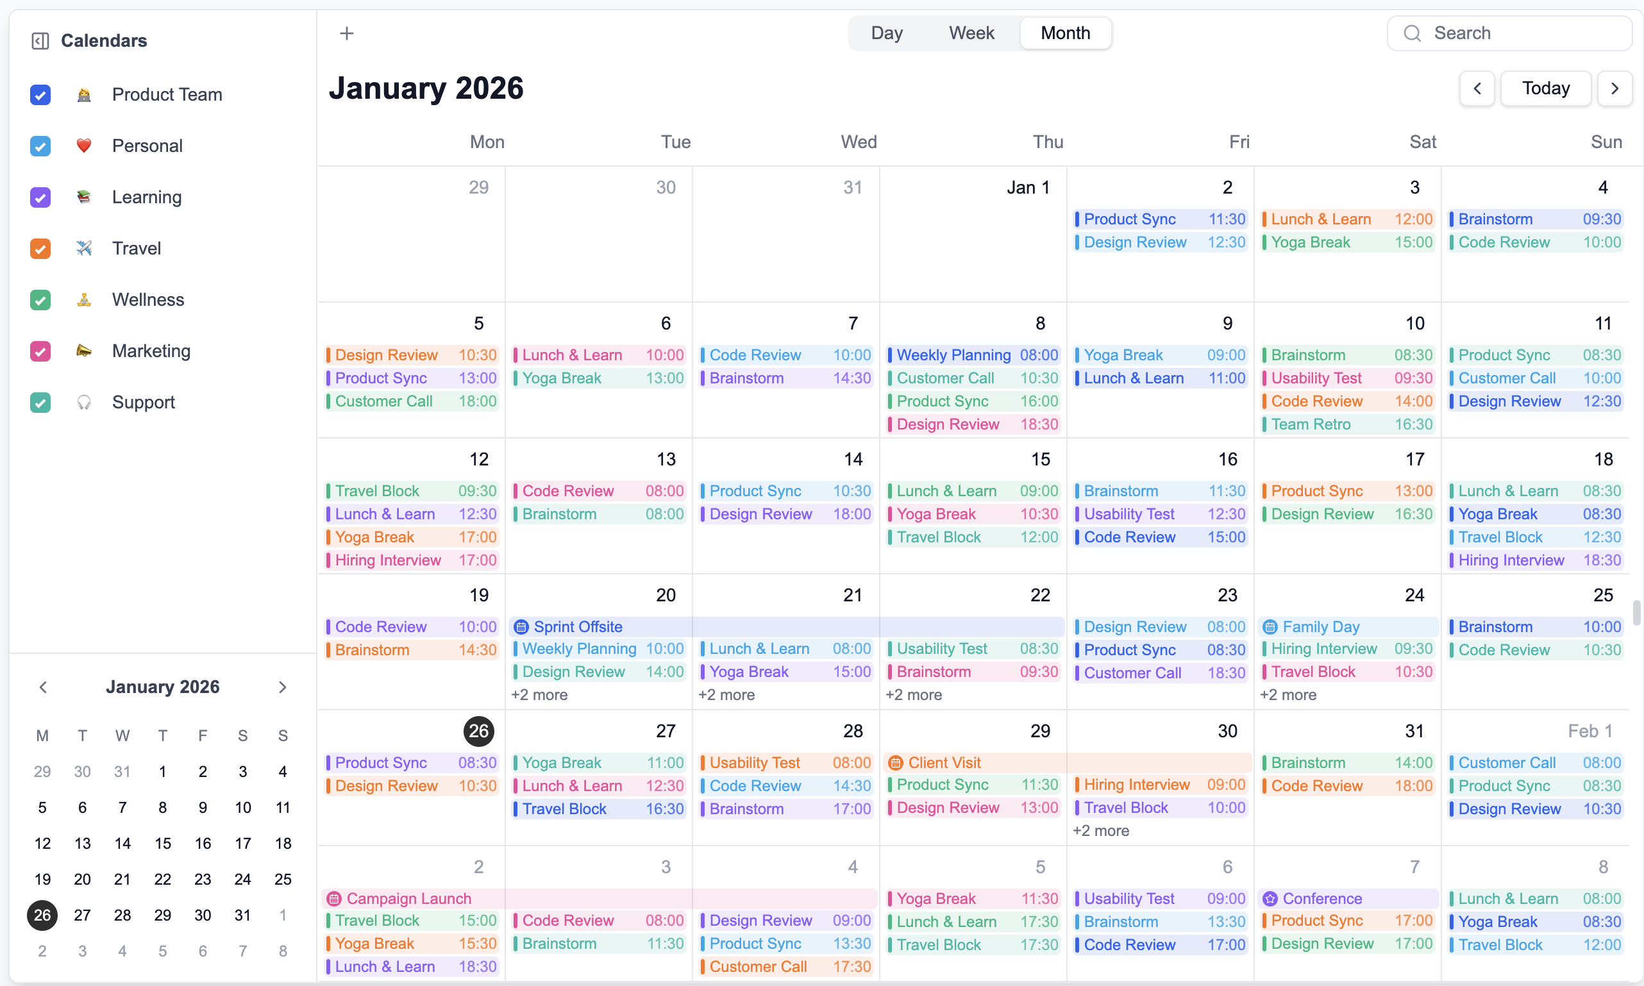Click the megaphone icon beside Marketing
Image resolution: width=1644 pixels, height=986 pixels.
coord(84,351)
